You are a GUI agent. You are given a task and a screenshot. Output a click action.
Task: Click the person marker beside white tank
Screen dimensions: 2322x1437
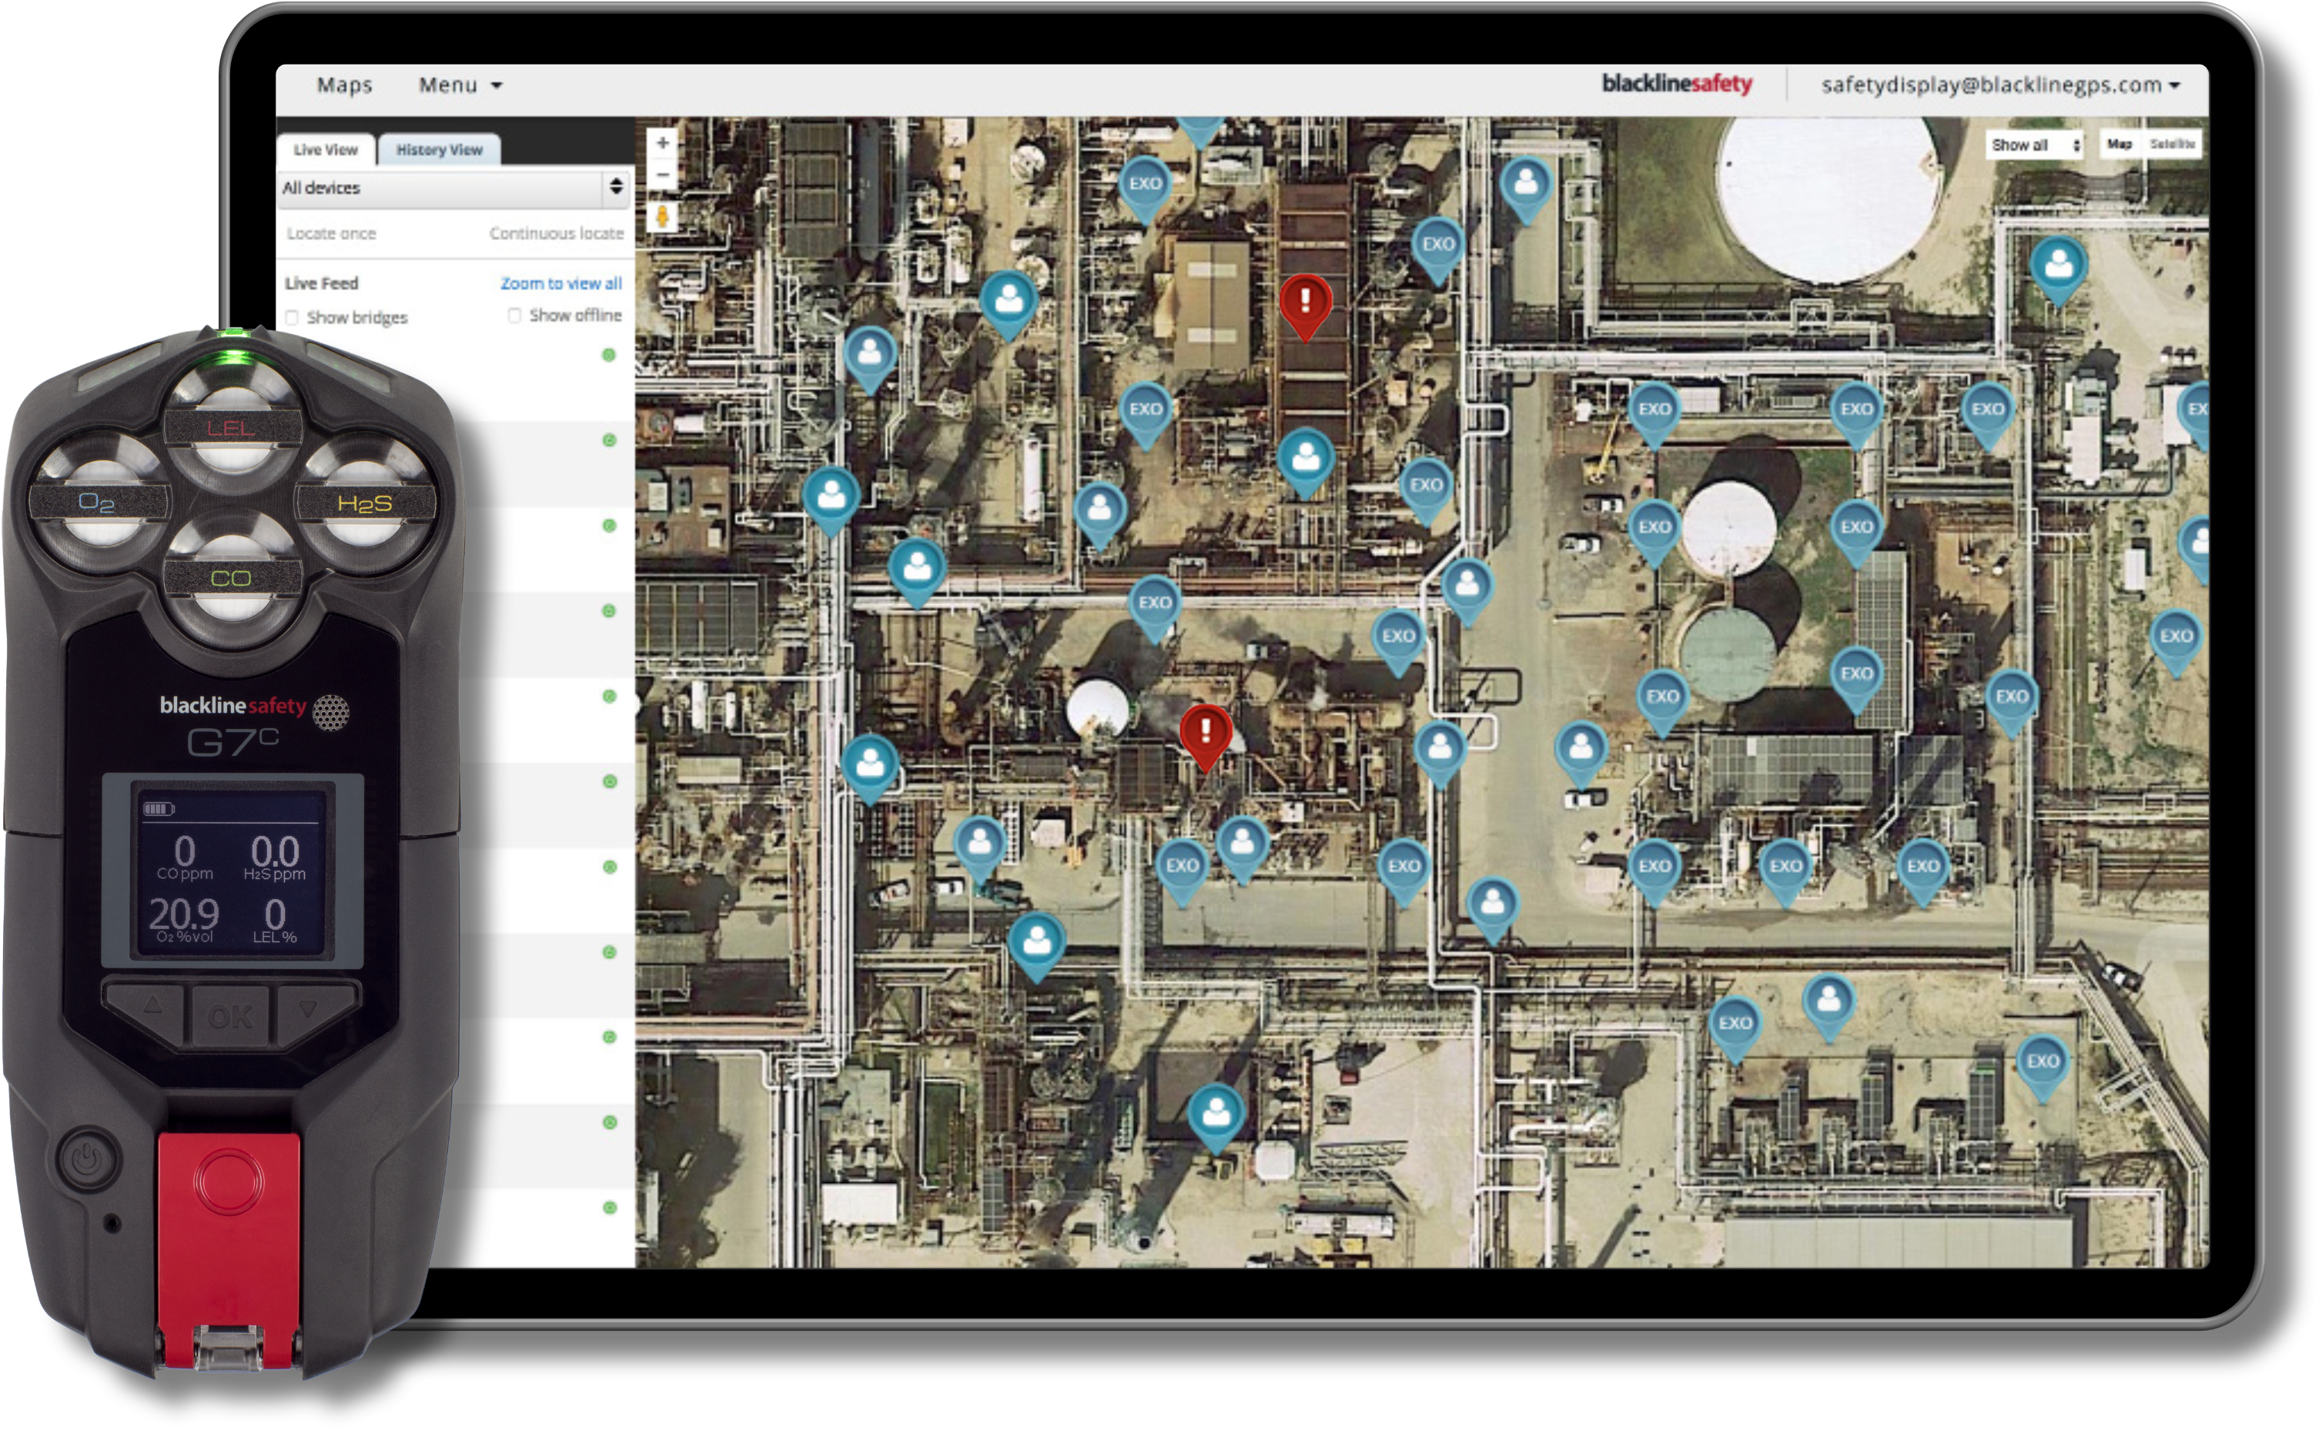(2058, 266)
